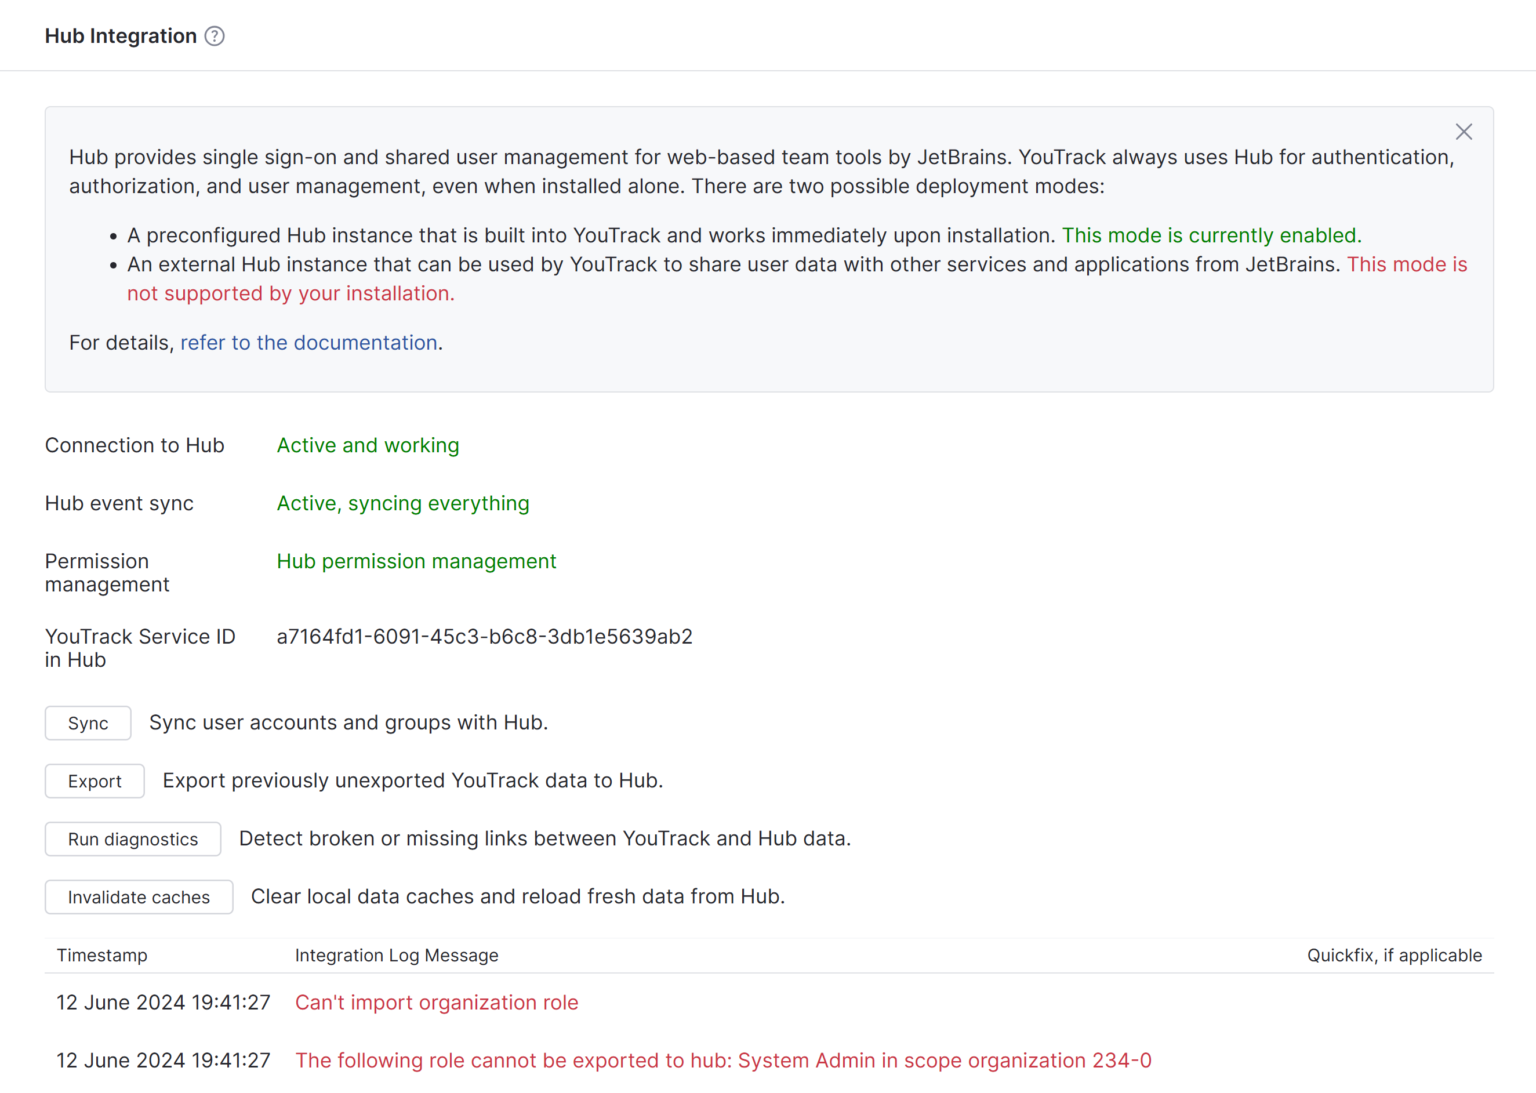1536x1093 pixels.
Task: Open Hub permission management link
Action: click(416, 561)
